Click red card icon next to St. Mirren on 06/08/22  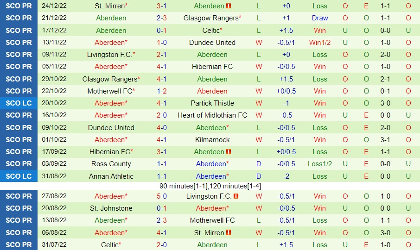coord(229,232)
